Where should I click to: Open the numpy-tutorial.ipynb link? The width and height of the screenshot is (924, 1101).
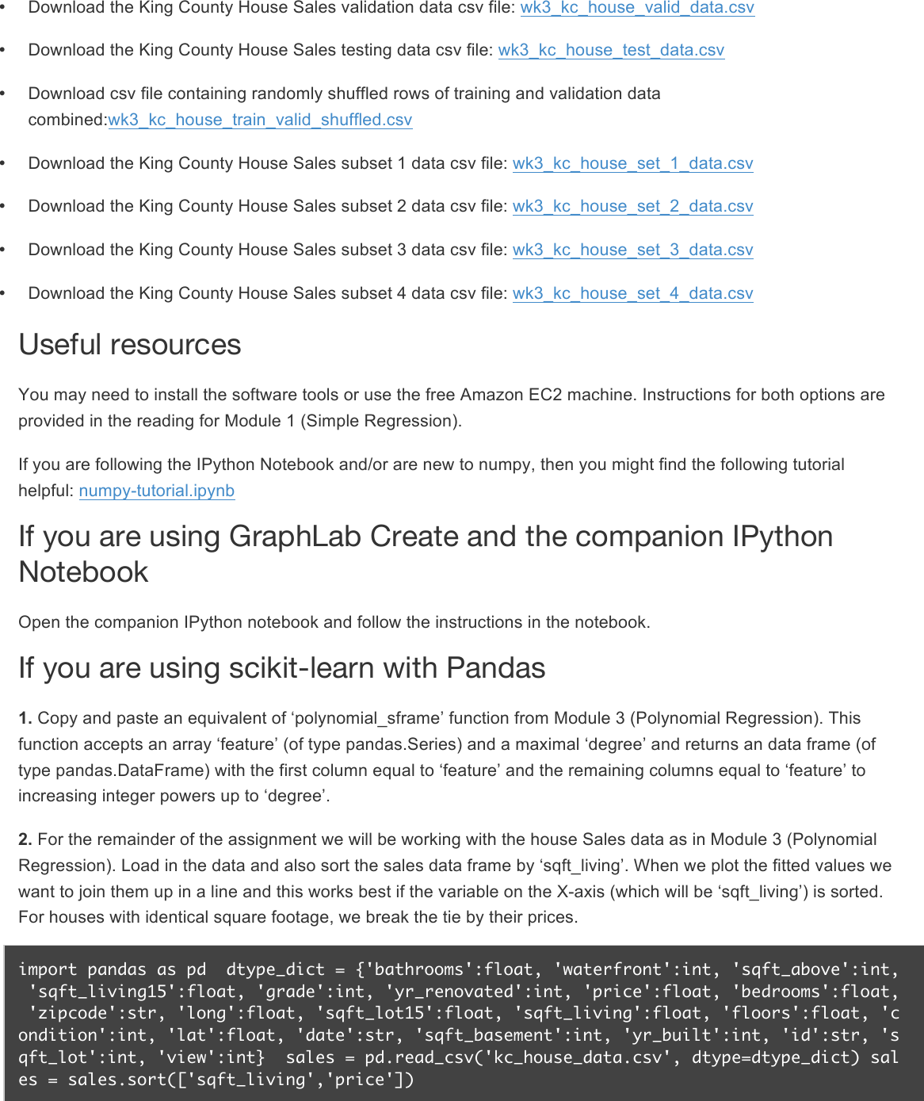pyautogui.click(x=157, y=491)
